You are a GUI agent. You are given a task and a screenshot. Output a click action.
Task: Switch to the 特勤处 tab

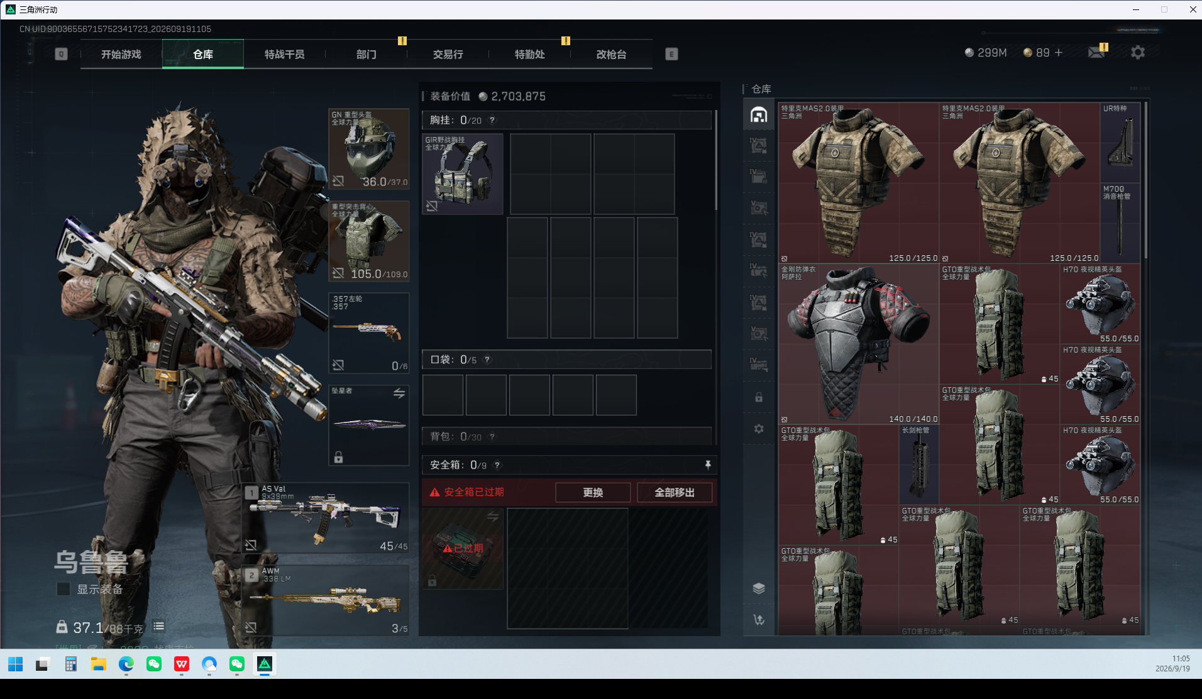click(530, 55)
